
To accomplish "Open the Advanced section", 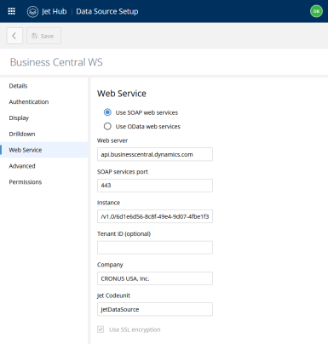I will pos(22,166).
